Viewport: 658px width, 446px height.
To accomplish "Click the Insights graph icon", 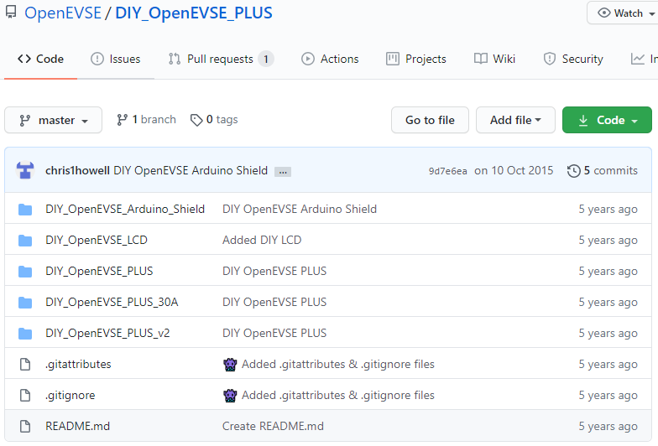I will coord(638,59).
